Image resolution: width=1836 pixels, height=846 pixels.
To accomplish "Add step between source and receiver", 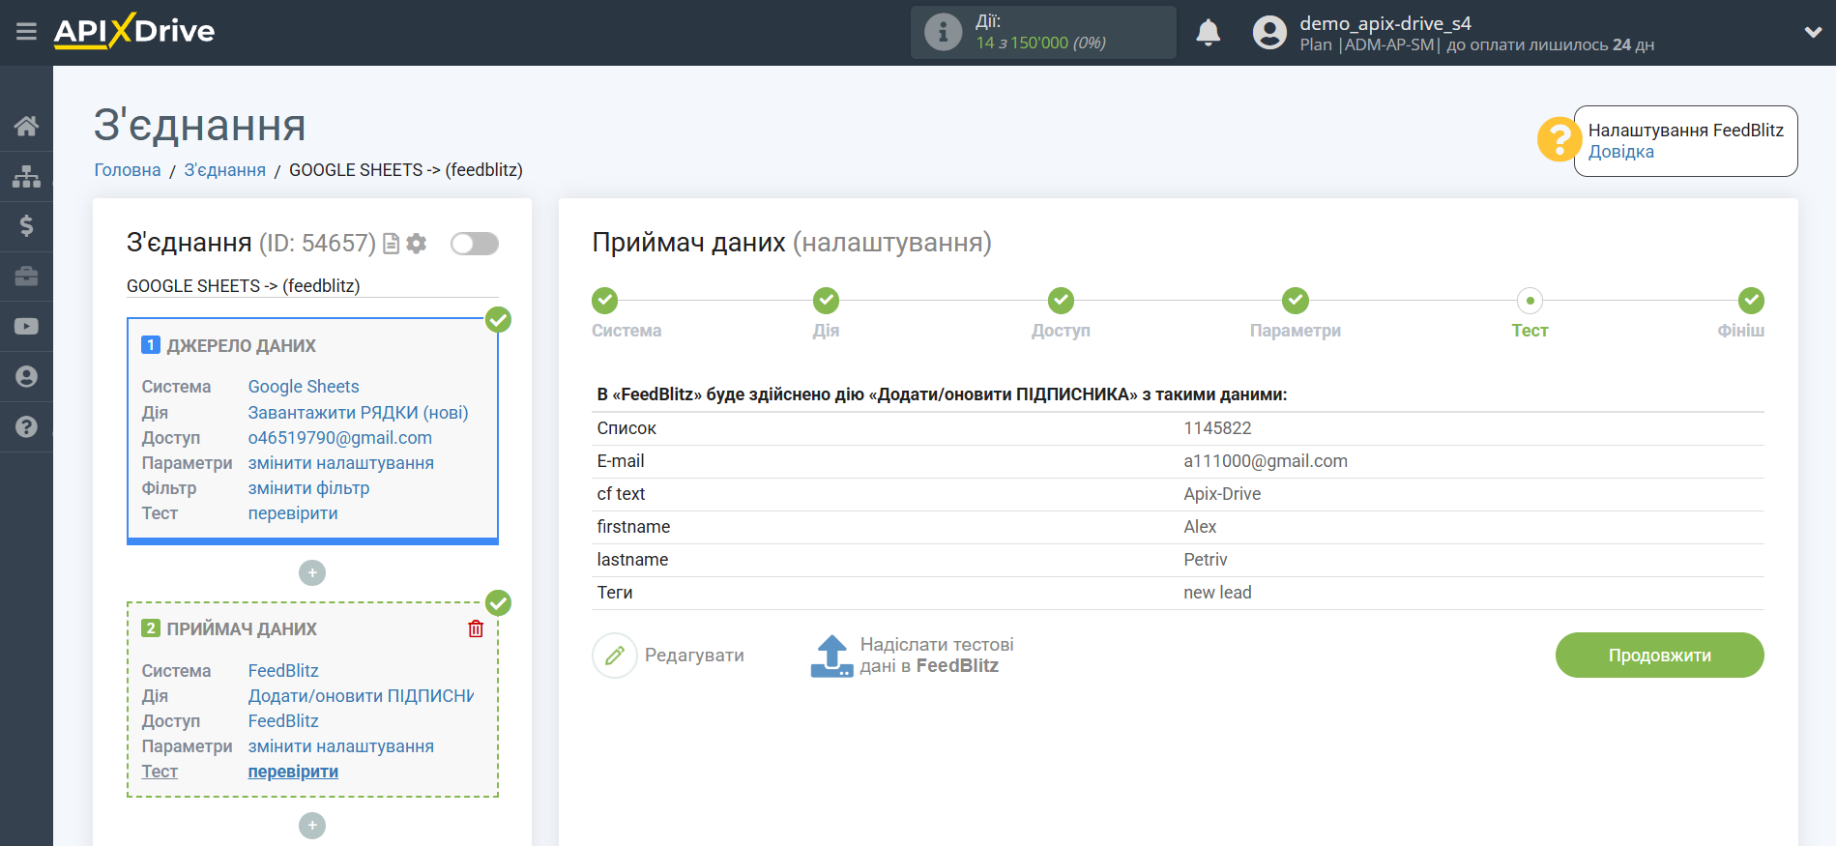I will (x=312, y=573).
